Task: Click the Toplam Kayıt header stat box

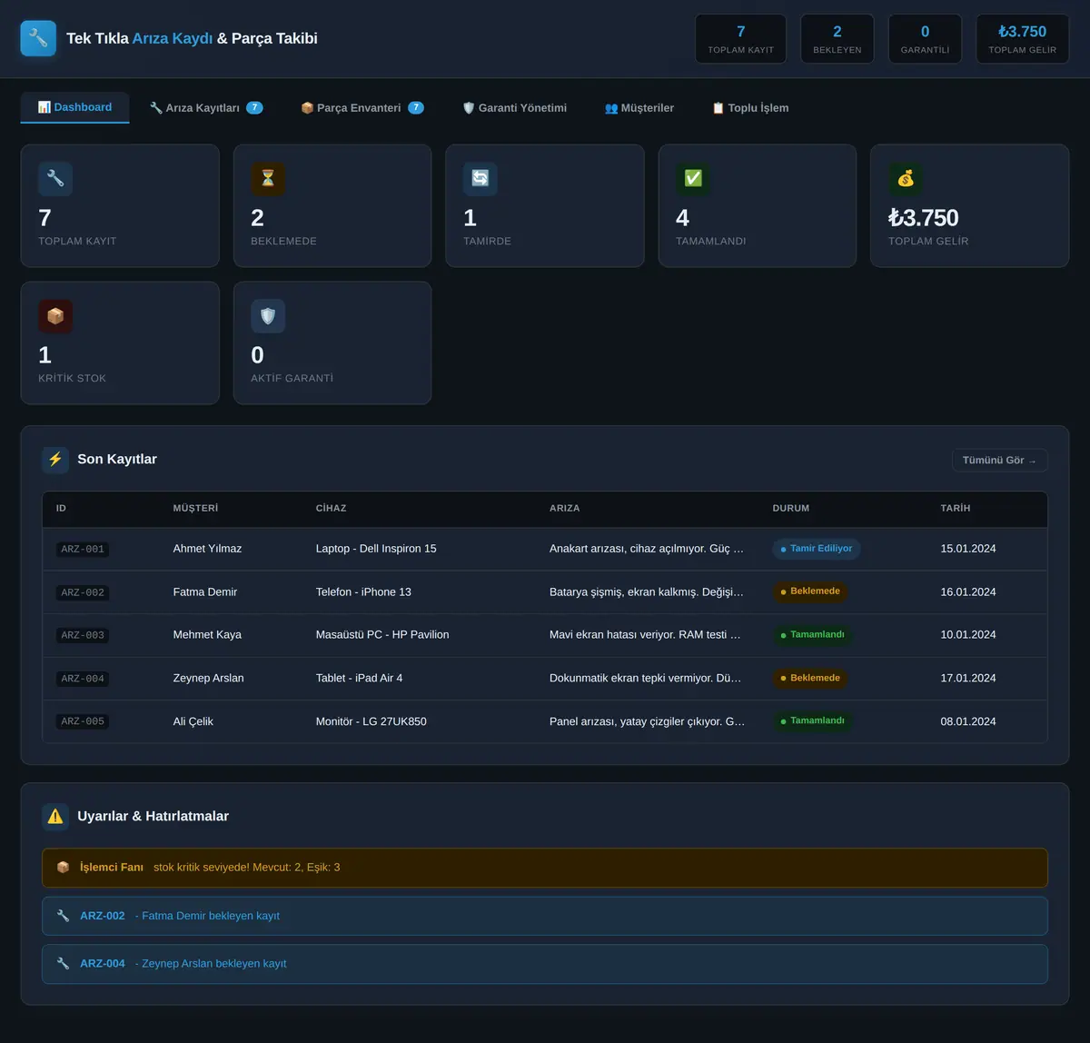Action: coord(741,39)
